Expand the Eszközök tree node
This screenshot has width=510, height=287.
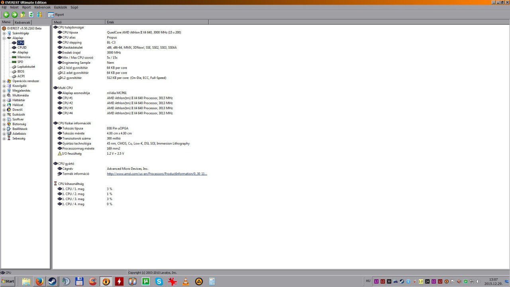point(4,114)
